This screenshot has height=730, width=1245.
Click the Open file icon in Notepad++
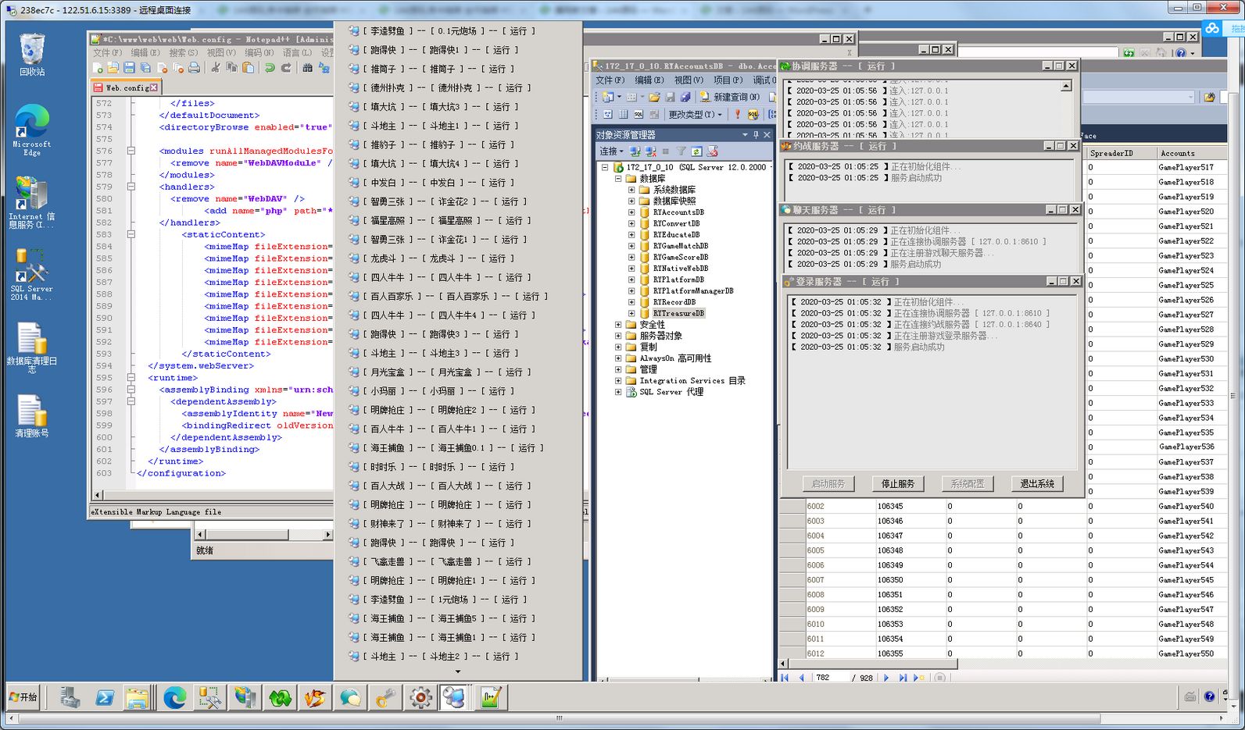pyautogui.click(x=113, y=68)
